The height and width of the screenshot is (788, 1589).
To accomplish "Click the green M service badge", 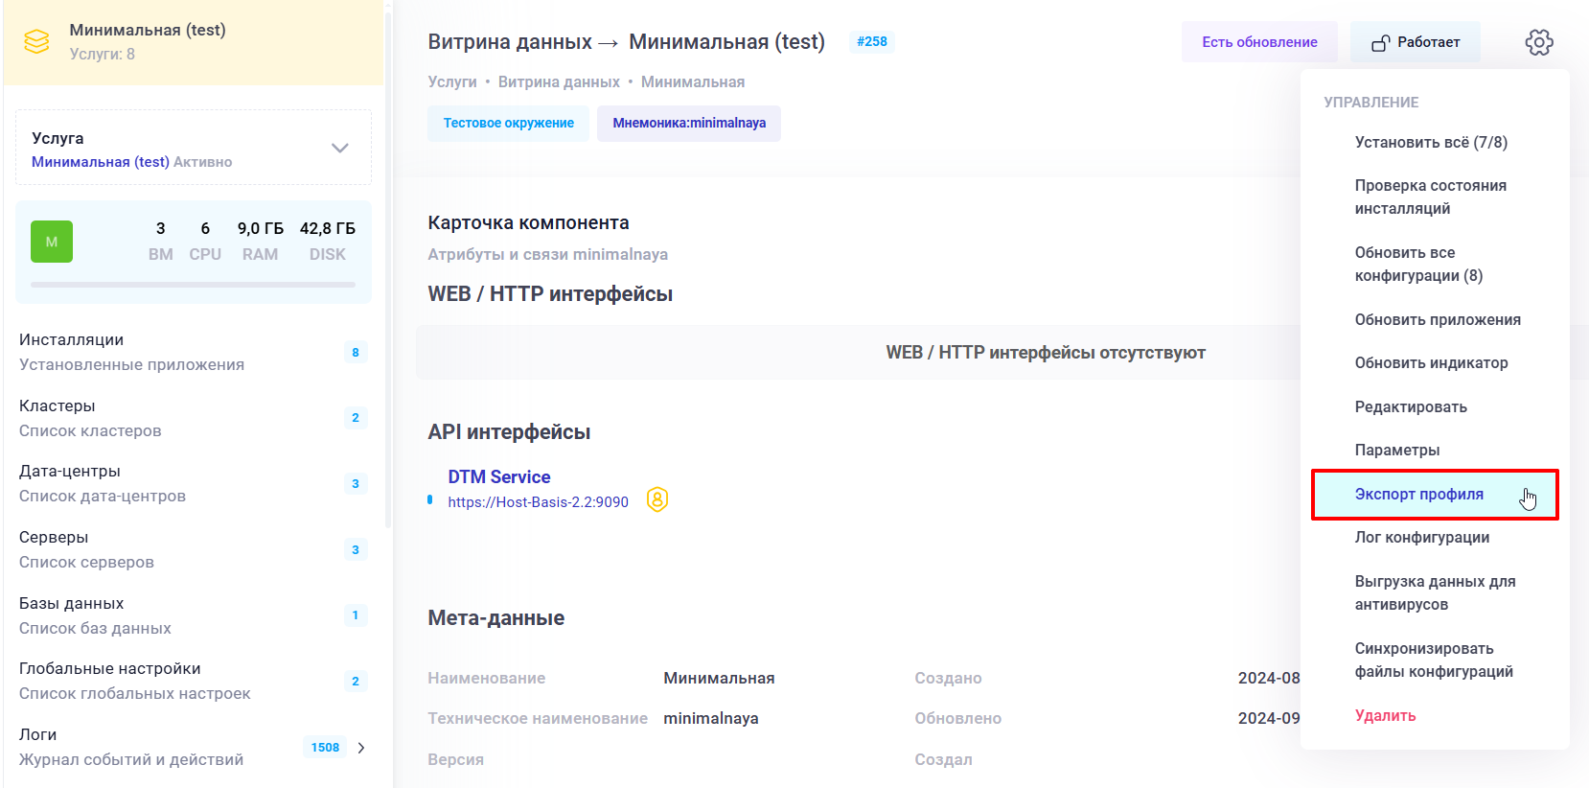I will click(x=52, y=242).
